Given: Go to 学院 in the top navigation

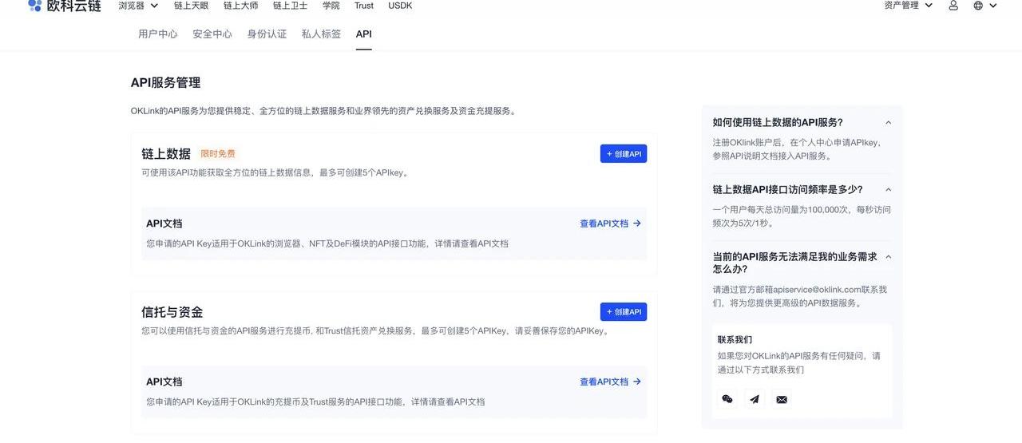Looking at the screenshot, I should [331, 6].
